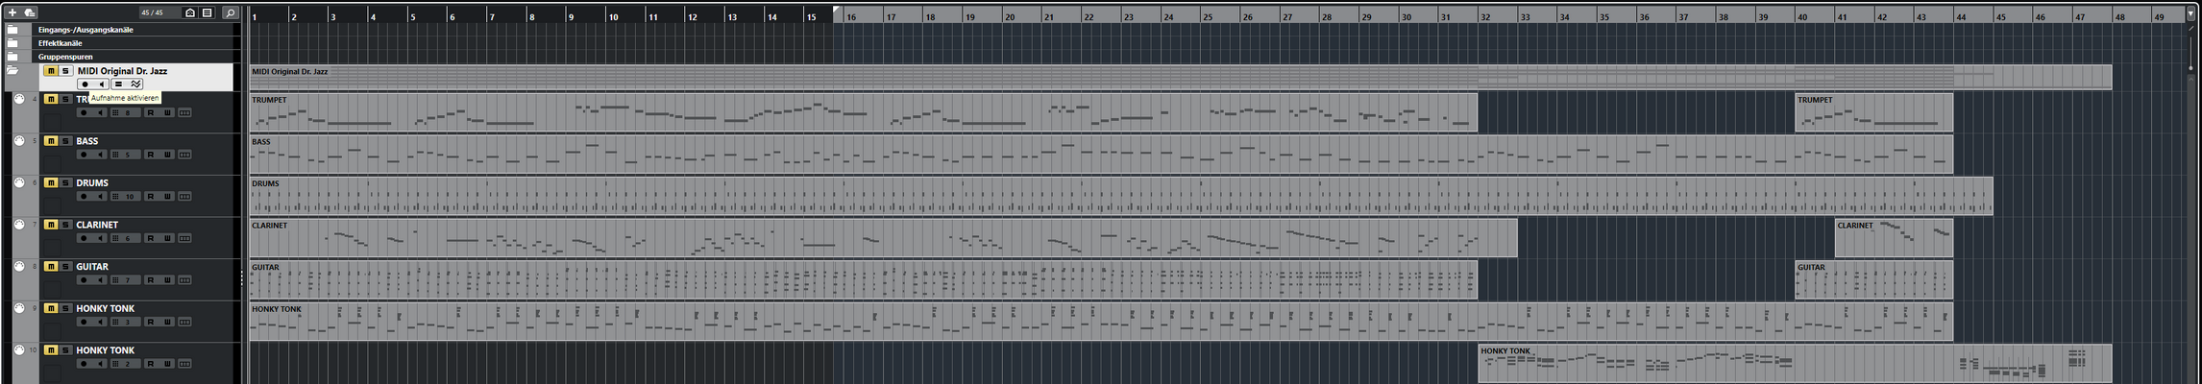Toggle Read automation on CLARINET track
Viewport: 2202px width, 384px height.
click(150, 238)
